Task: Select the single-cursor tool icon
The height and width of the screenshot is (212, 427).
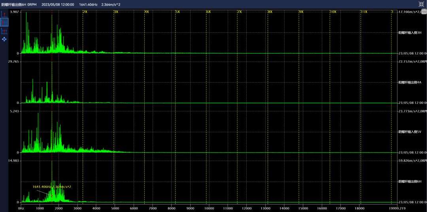Action: [4, 14]
